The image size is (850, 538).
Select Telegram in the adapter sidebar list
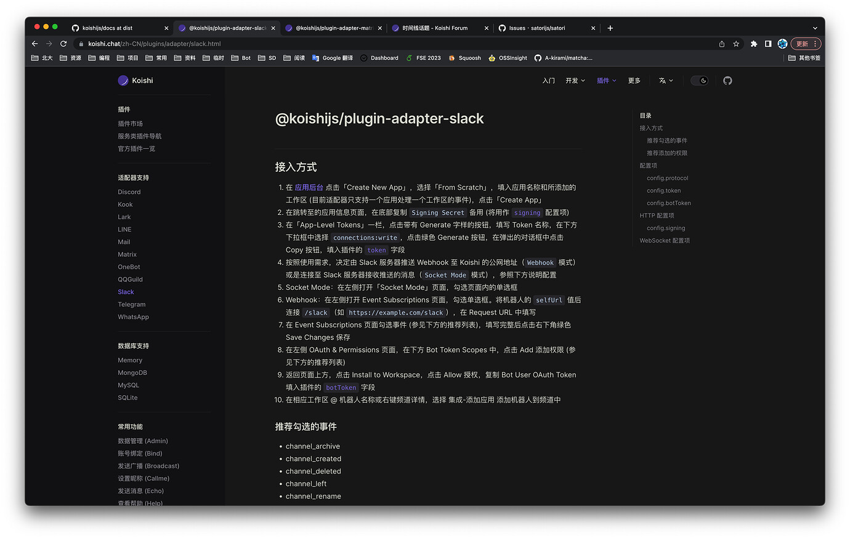point(132,304)
